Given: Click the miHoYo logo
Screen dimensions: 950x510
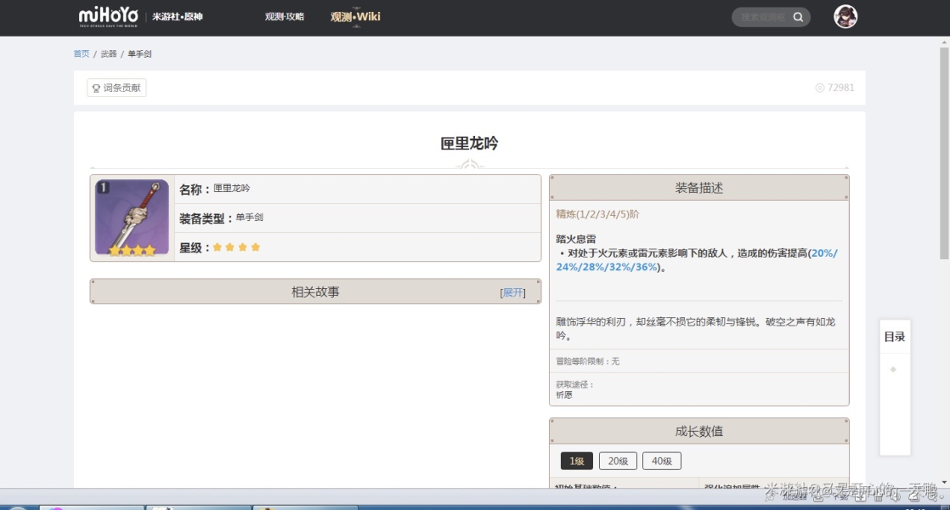Looking at the screenshot, I should pos(109,16).
